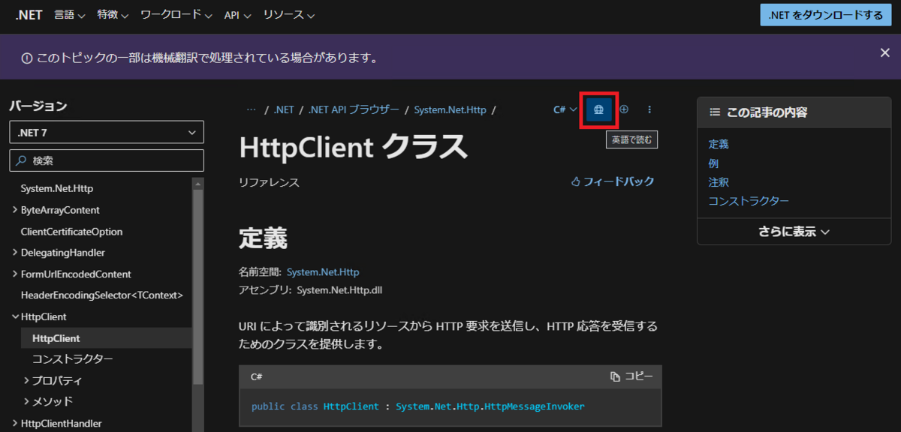The image size is (901, 432).
Task: Click the info icon in the purple banner
Action: click(x=27, y=58)
